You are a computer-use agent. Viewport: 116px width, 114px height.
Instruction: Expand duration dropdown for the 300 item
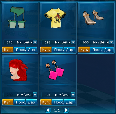coord(35,95)
